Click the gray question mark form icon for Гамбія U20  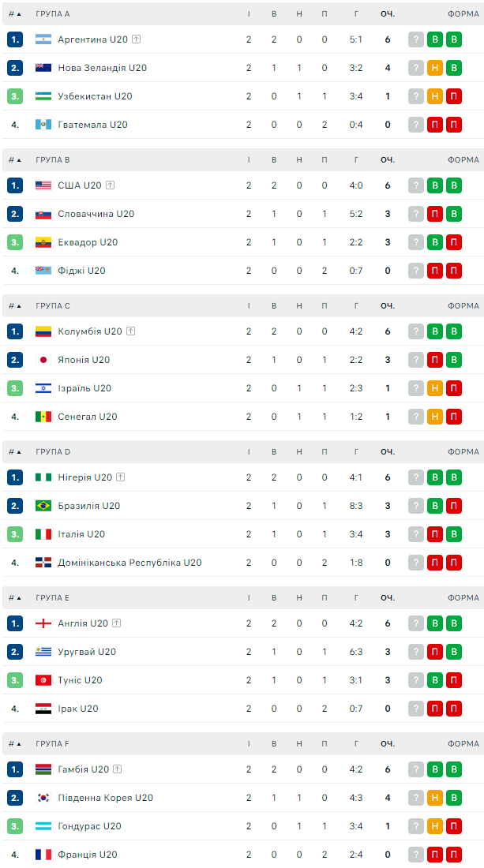pos(416,769)
